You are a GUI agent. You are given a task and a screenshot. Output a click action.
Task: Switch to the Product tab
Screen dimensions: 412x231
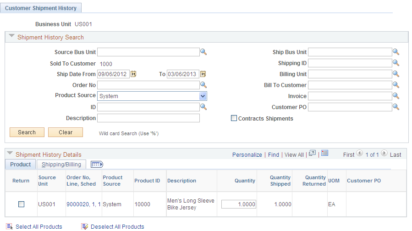tap(21, 165)
